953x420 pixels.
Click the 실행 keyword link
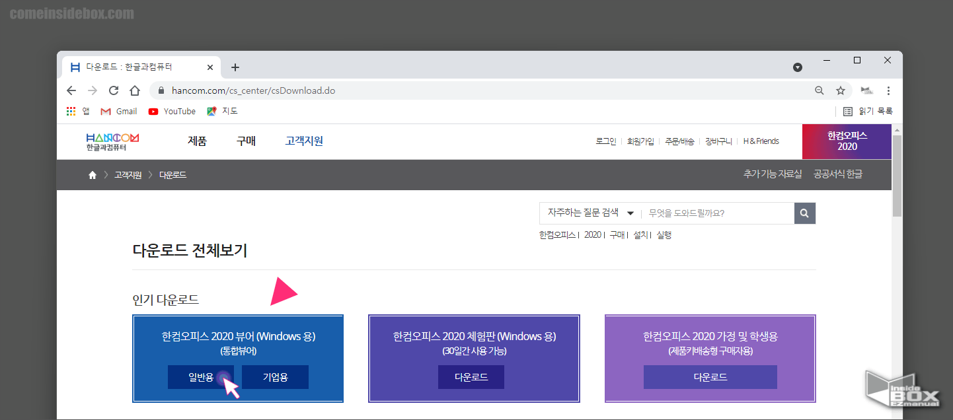point(664,235)
